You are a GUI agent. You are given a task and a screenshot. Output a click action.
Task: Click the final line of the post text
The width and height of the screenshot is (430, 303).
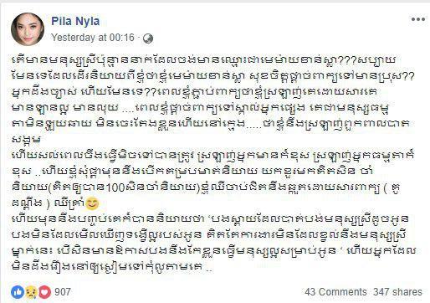point(112,267)
